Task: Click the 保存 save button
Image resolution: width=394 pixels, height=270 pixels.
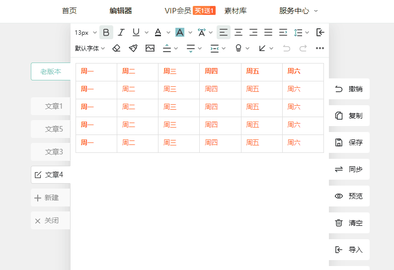Action: (x=349, y=142)
